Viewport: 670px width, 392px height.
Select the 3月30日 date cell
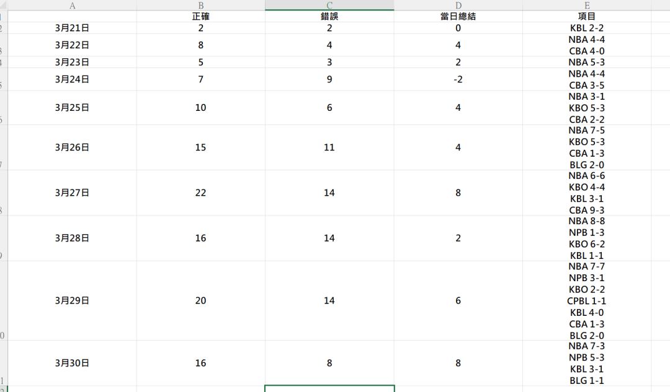[x=72, y=363]
